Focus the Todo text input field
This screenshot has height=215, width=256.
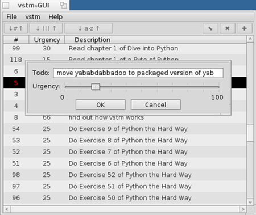[x=138, y=73]
